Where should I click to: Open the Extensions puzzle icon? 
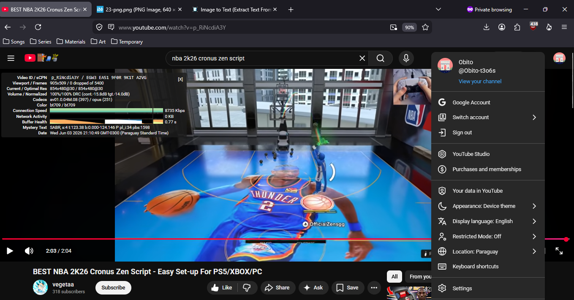[517, 27]
